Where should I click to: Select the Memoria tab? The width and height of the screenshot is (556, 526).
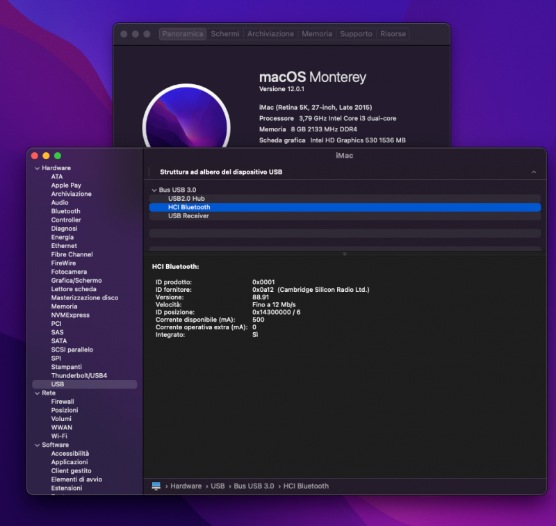pyautogui.click(x=316, y=34)
